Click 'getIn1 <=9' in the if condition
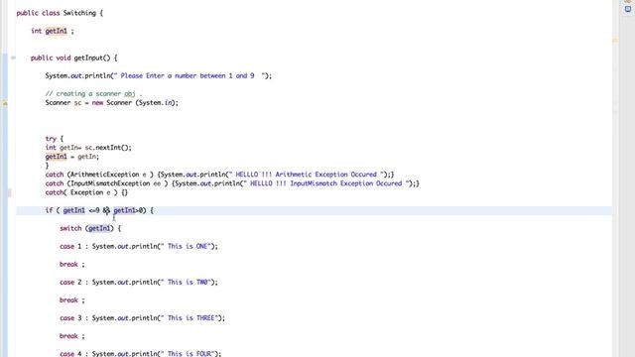The height and width of the screenshot is (357, 635). coord(81,210)
